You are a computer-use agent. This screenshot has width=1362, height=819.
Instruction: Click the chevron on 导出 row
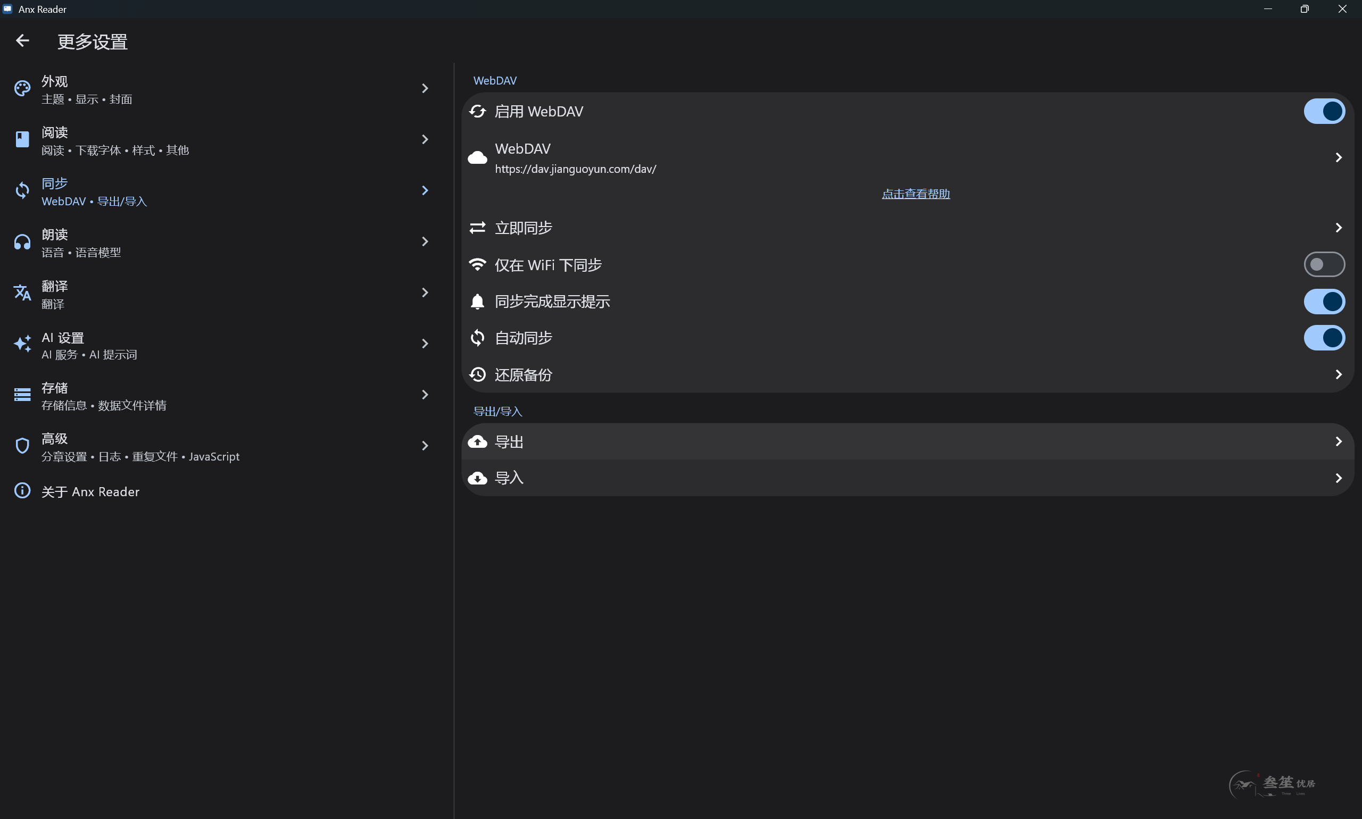[x=1338, y=441]
